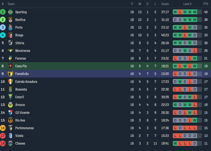Click the Last 5 column header
211x151 pixels.
pyautogui.click(x=187, y=4)
